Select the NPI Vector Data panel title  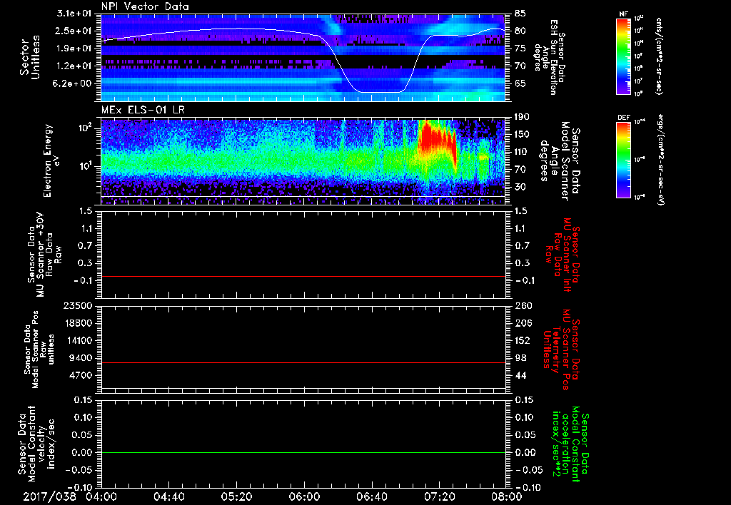[x=144, y=6]
